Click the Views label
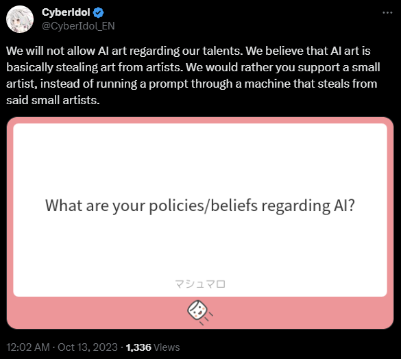The width and height of the screenshot is (401, 359). 167,347
